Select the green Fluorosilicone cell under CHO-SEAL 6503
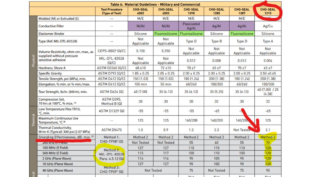The width and height of the screenshot is (315, 177). pos(166,34)
